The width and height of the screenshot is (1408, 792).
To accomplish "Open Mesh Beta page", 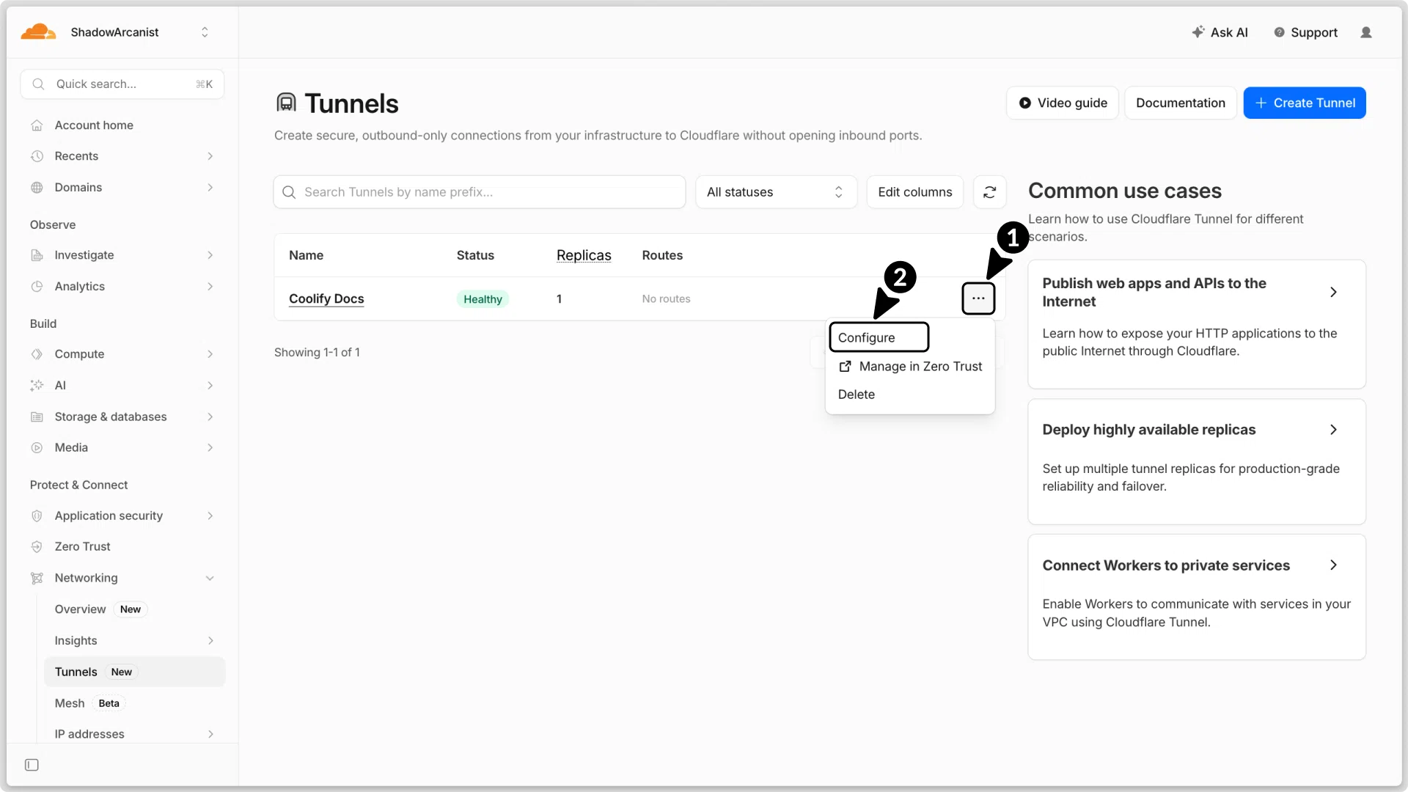I will tap(90, 703).
